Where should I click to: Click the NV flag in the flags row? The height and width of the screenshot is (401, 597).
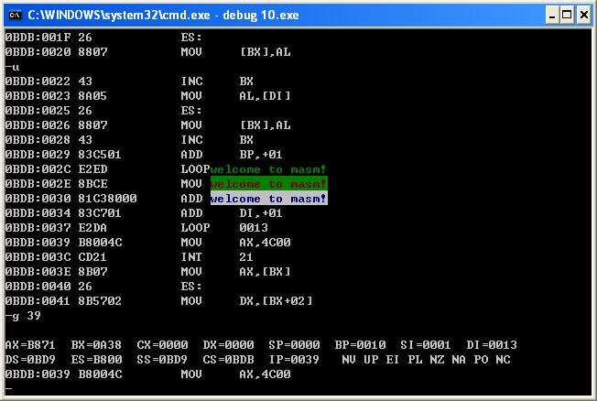coord(349,360)
